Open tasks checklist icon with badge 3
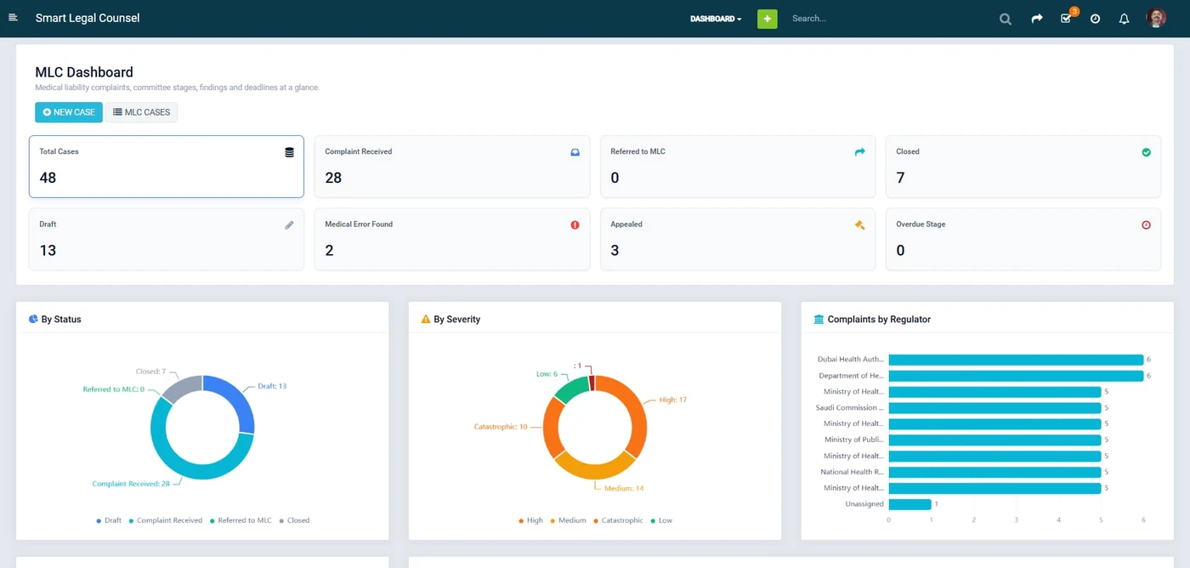 point(1067,18)
